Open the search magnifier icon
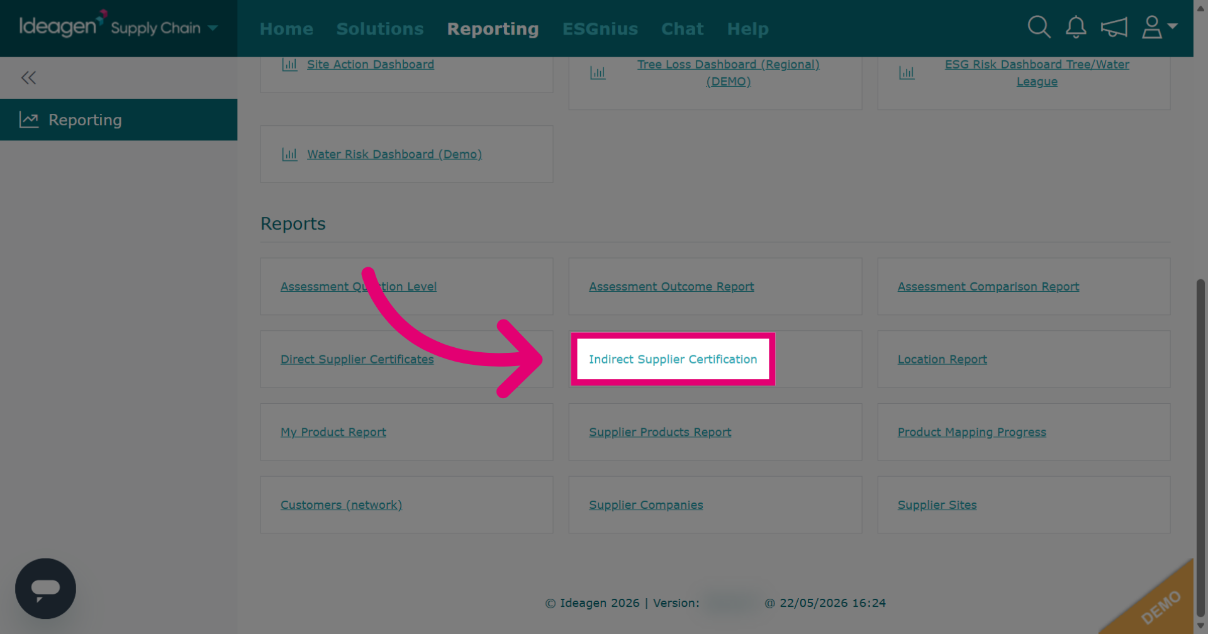 tap(1039, 27)
